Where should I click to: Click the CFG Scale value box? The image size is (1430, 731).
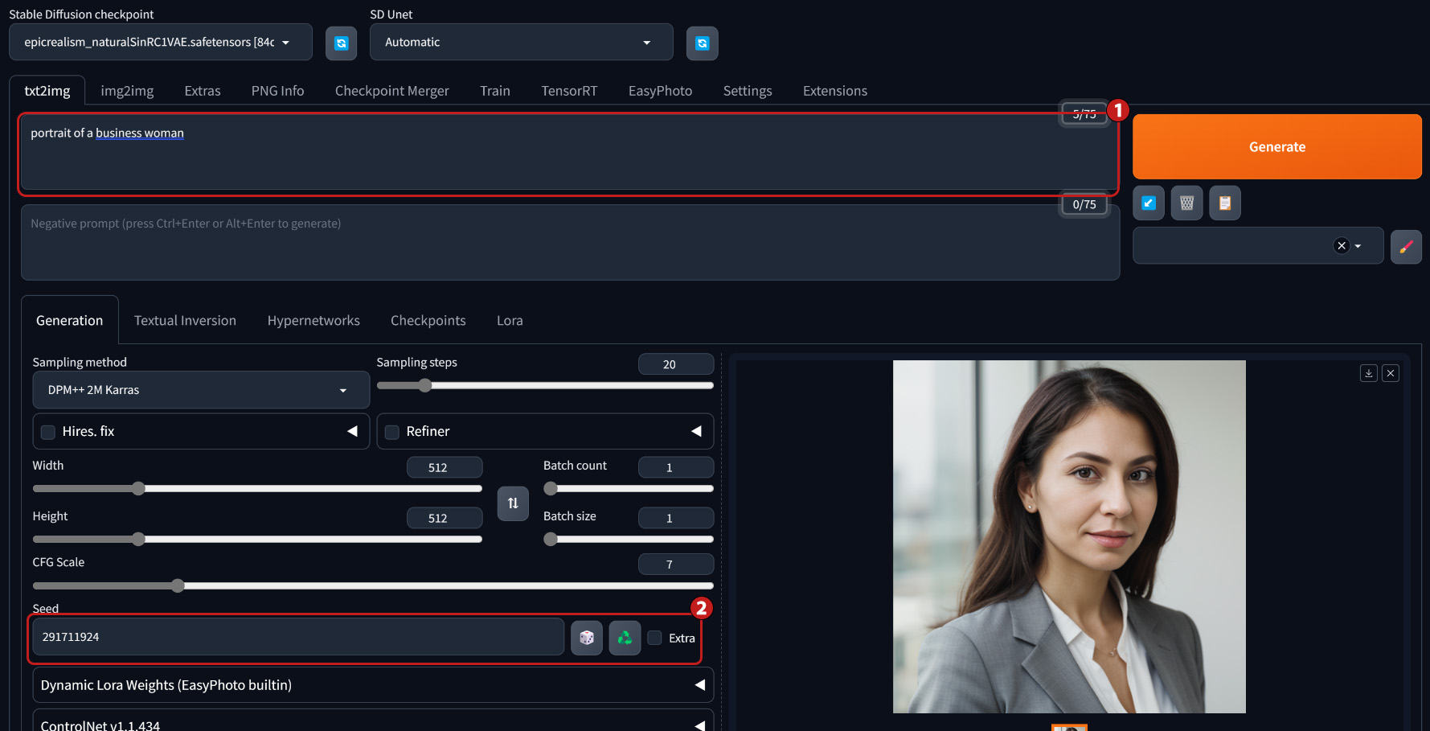coord(676,565)
